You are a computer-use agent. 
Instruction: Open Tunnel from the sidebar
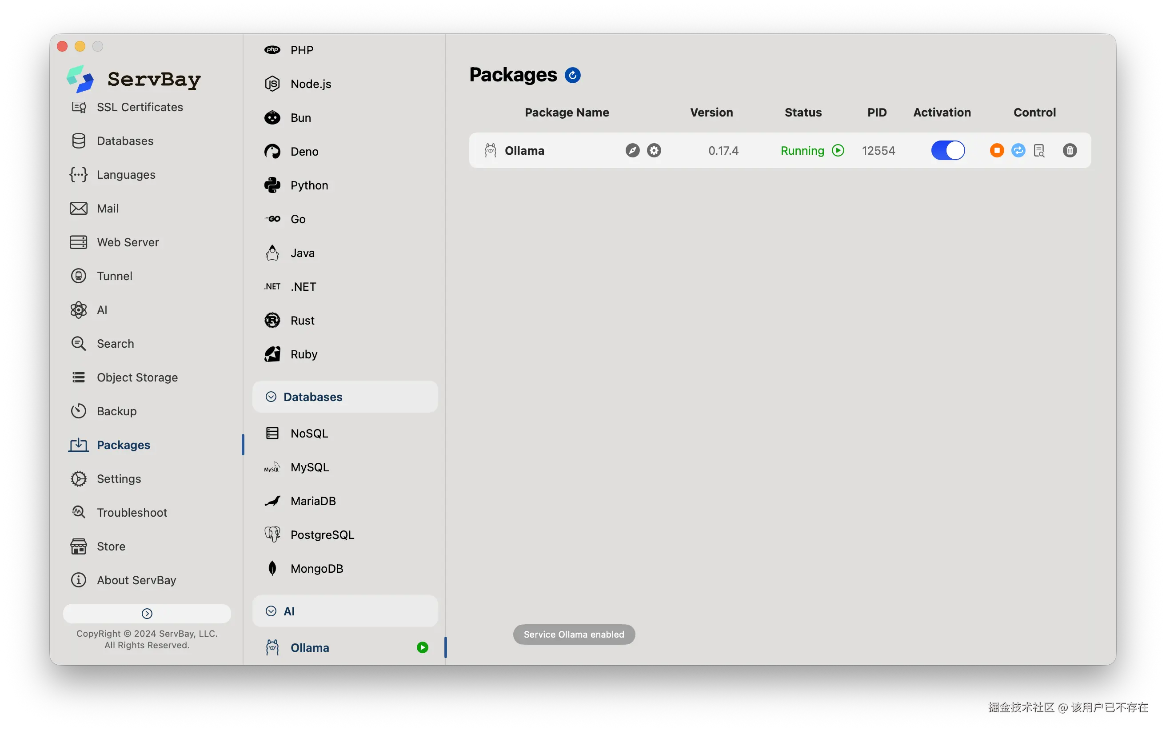click(115, 276)
